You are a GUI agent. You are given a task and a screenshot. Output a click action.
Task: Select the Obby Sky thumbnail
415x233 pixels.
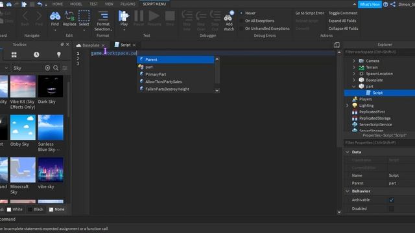(x=23, y=128)
